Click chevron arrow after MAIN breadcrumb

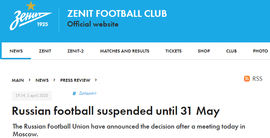30,80
